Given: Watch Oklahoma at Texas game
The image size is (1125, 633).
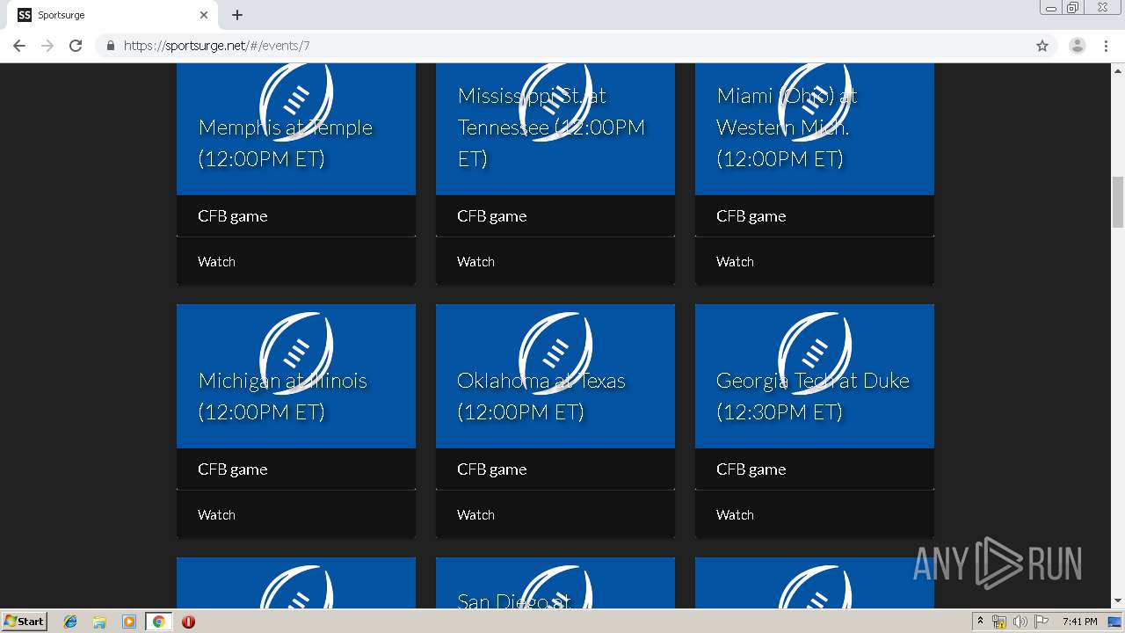Looking at the screenshot, I should [x=475, y=515].
